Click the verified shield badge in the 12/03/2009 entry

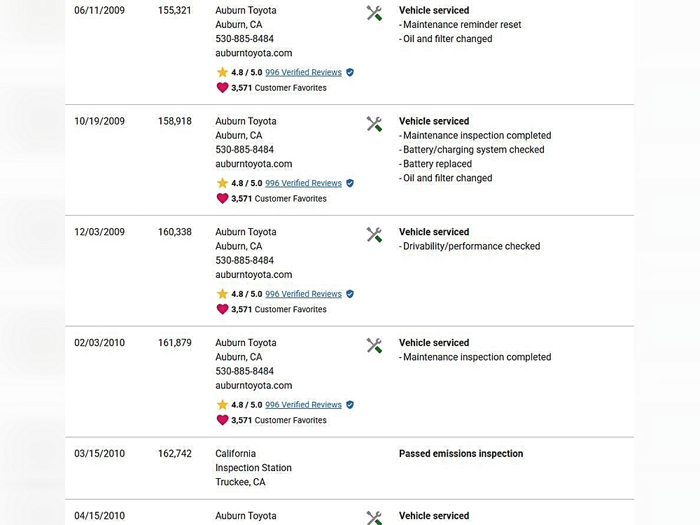pyautogui.click(x=350, y=294)
